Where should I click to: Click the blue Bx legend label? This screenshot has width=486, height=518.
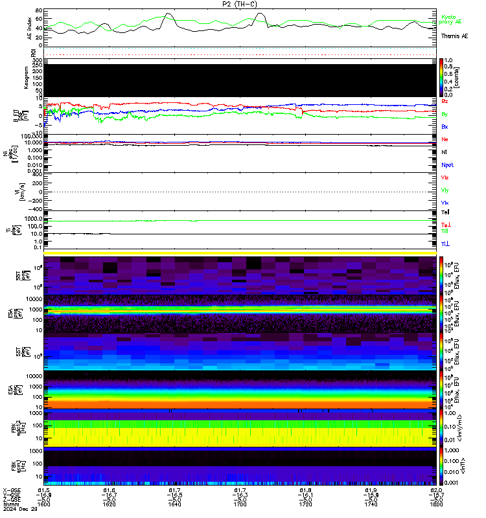click(445, 126)
